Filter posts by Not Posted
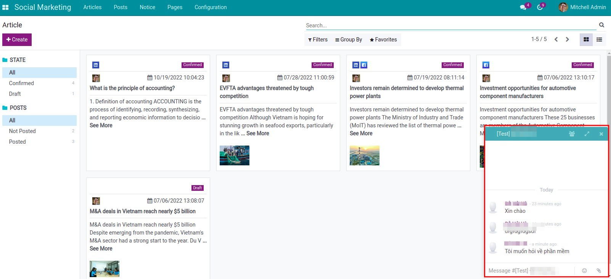Image resolution: width=611 pixels, height=279 pixels. tap(40, 131)
